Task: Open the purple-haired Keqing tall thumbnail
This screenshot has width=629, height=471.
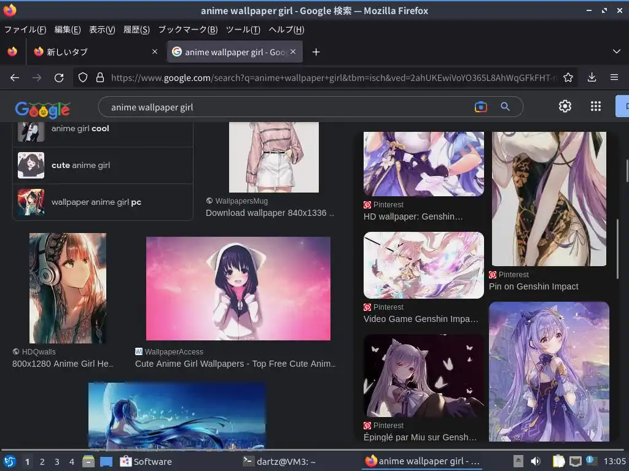Action: (x=549, y=372)
